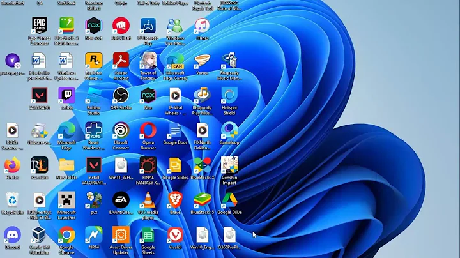The height and width of the screenshot is (258, 460).
Task: Click the O365ProPl file icon
Action: point(229,235)
